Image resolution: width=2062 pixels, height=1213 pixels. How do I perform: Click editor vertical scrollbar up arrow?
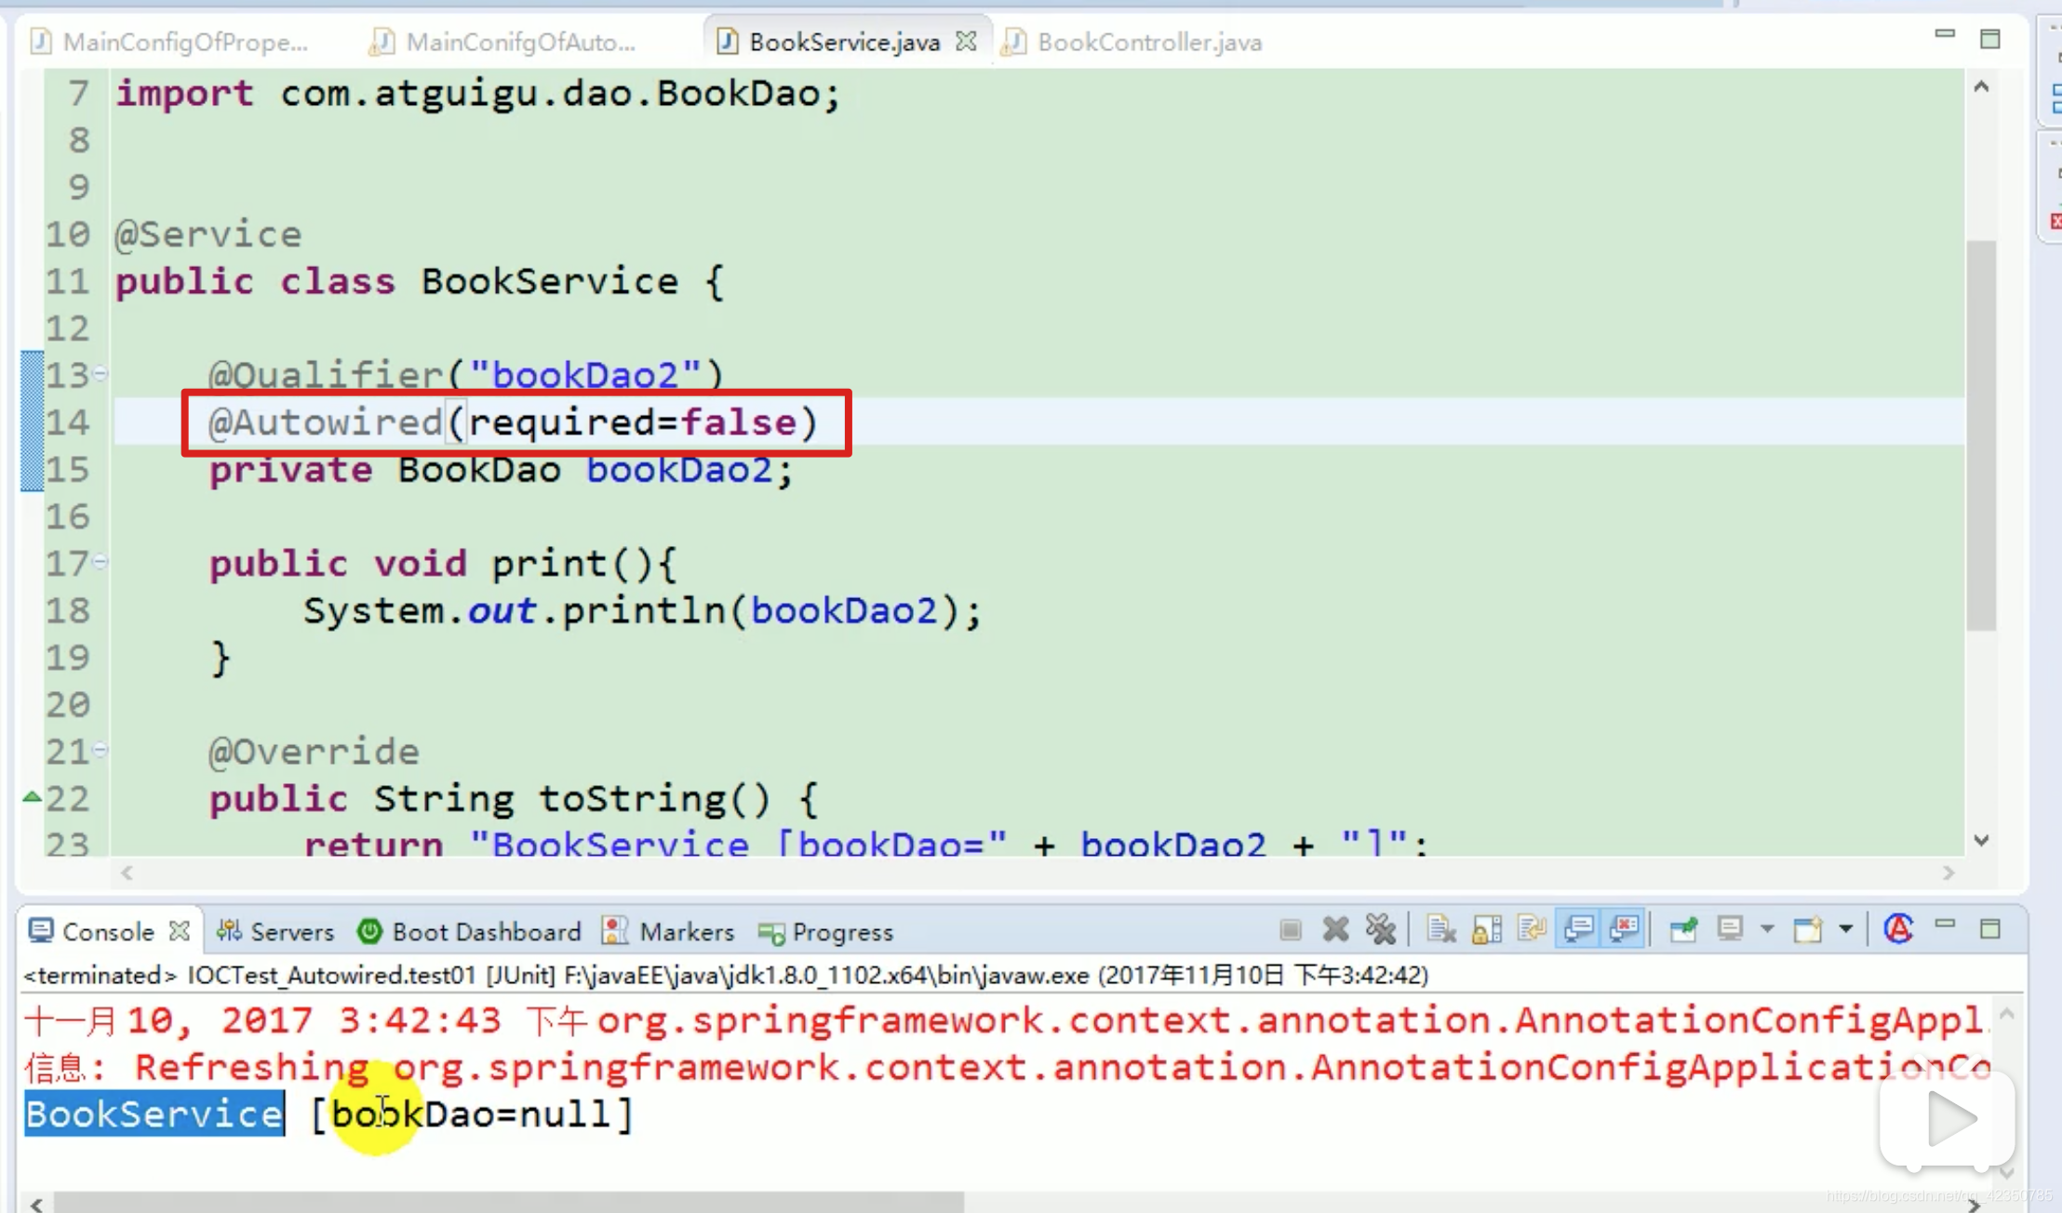tap(1981, 87)
